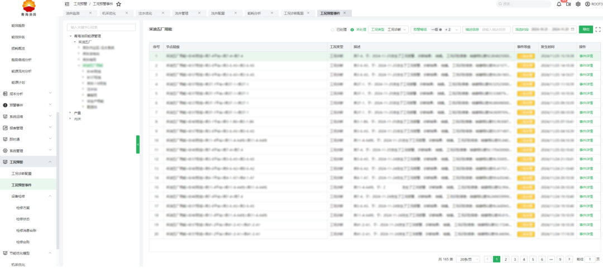
Task: Switch to the 洗井管理 tab
Action: pyautogui.click(x=181, y=13)
